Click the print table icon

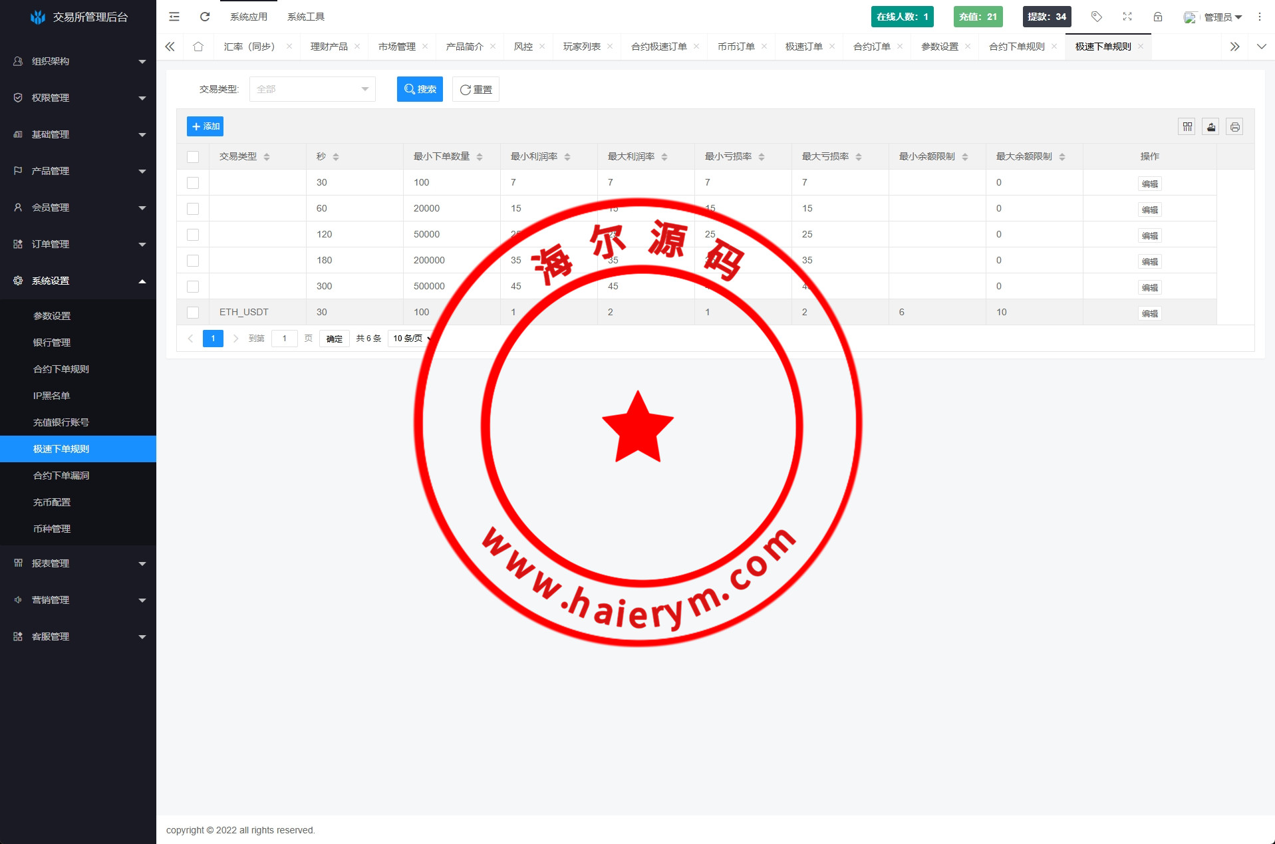coord(1234,126)
